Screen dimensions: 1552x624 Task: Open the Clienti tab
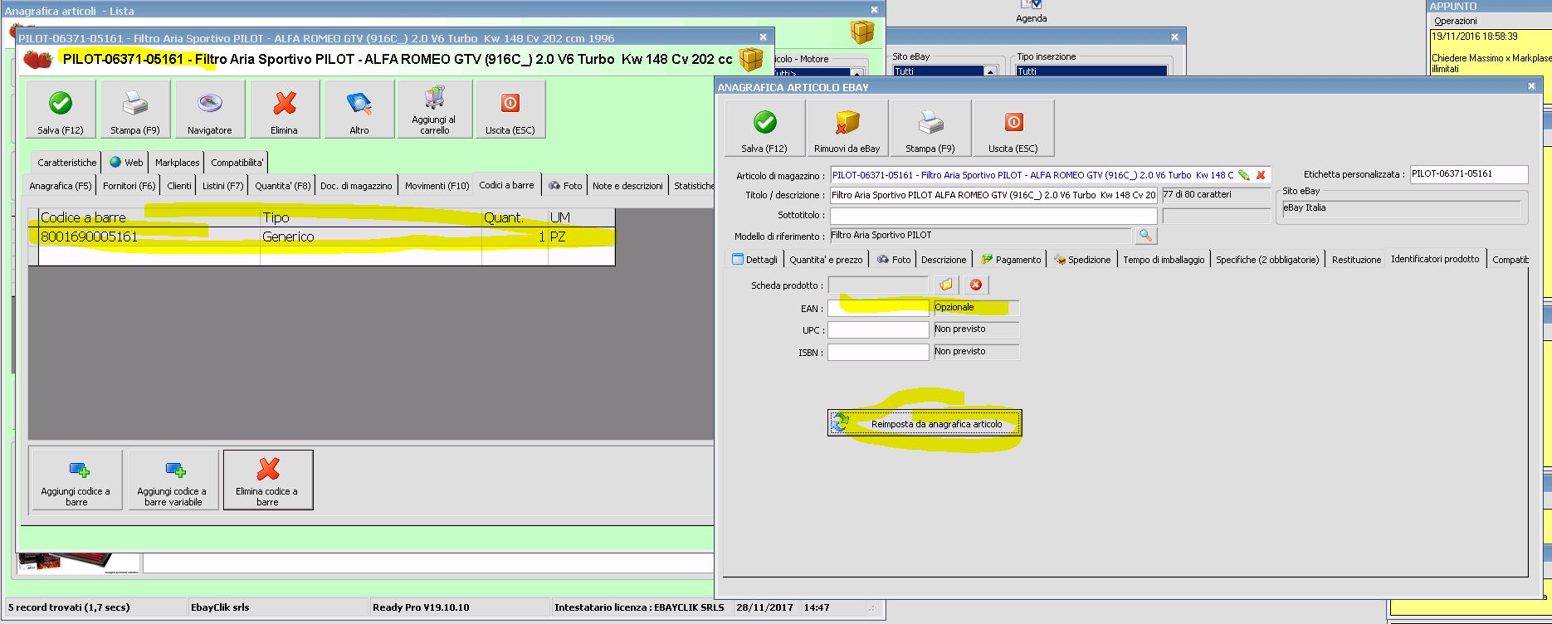[x=179, y=186]
